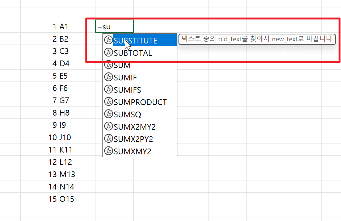This screenshot has width=341, height=221.
Task: Select the number 6 cell beside F6
Action: pos(39,88)
